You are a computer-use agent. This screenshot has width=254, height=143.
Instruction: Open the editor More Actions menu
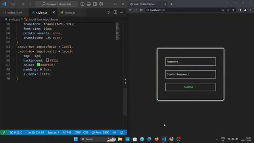[121, 12]
